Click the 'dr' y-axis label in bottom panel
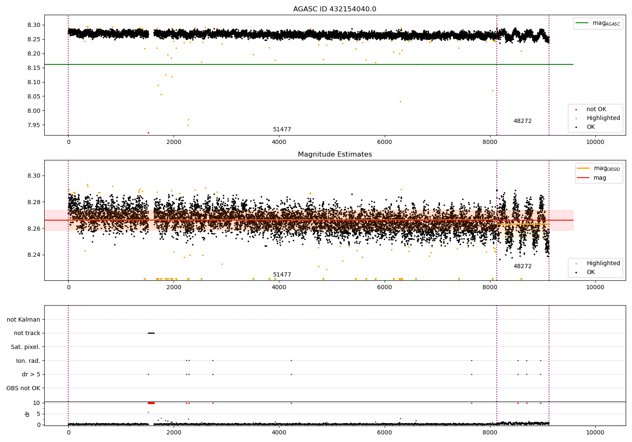The height and width of the screenshot is (442, 632). [27, 414]
